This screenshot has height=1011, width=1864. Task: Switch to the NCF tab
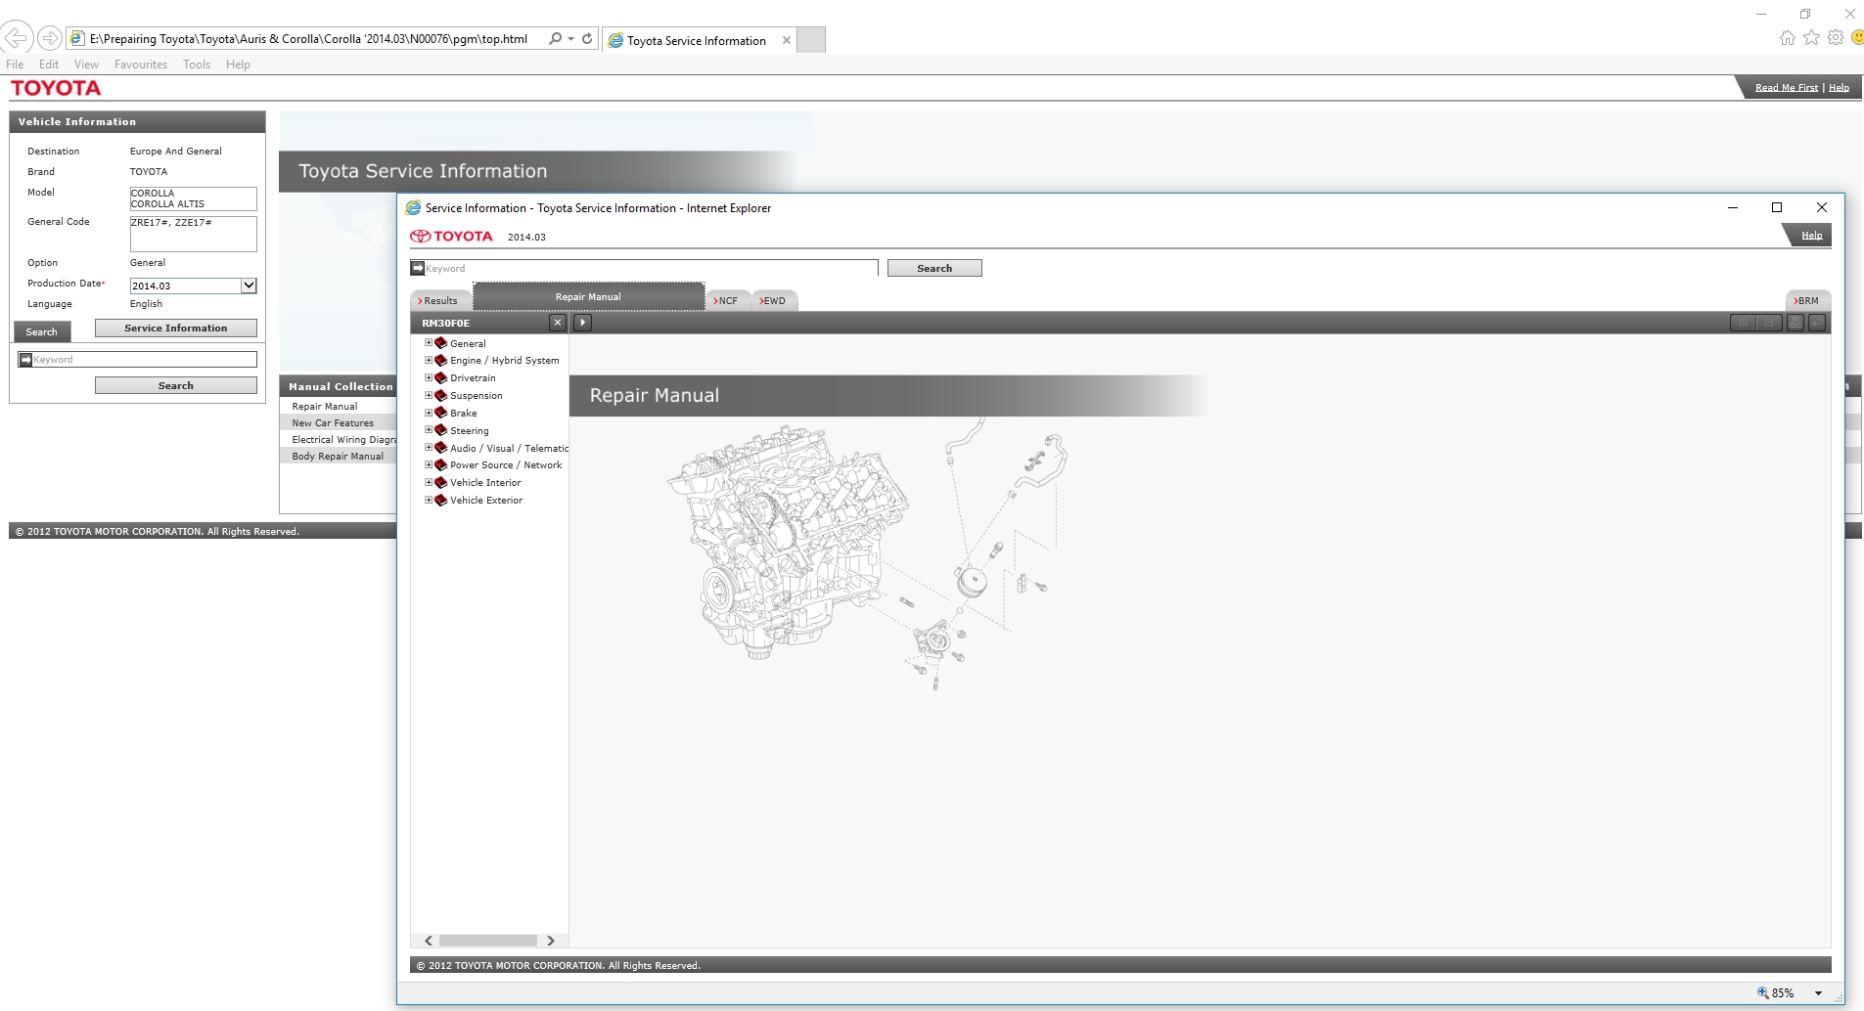tap(727, 301)
